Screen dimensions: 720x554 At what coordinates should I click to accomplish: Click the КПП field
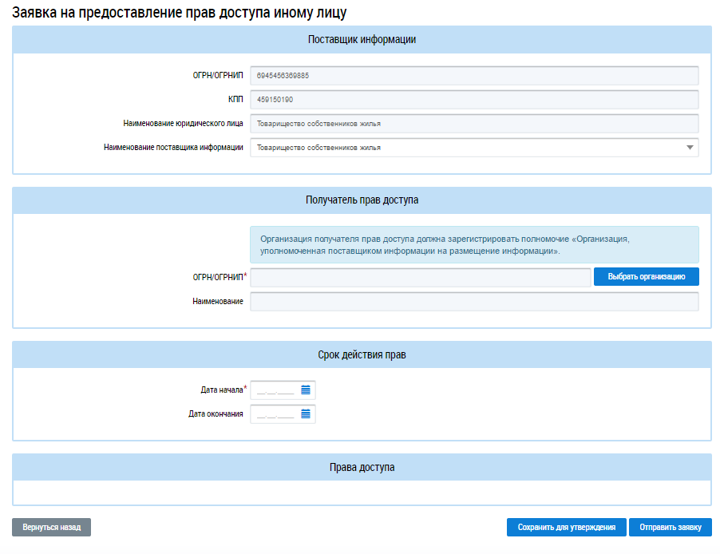(474, 100)
